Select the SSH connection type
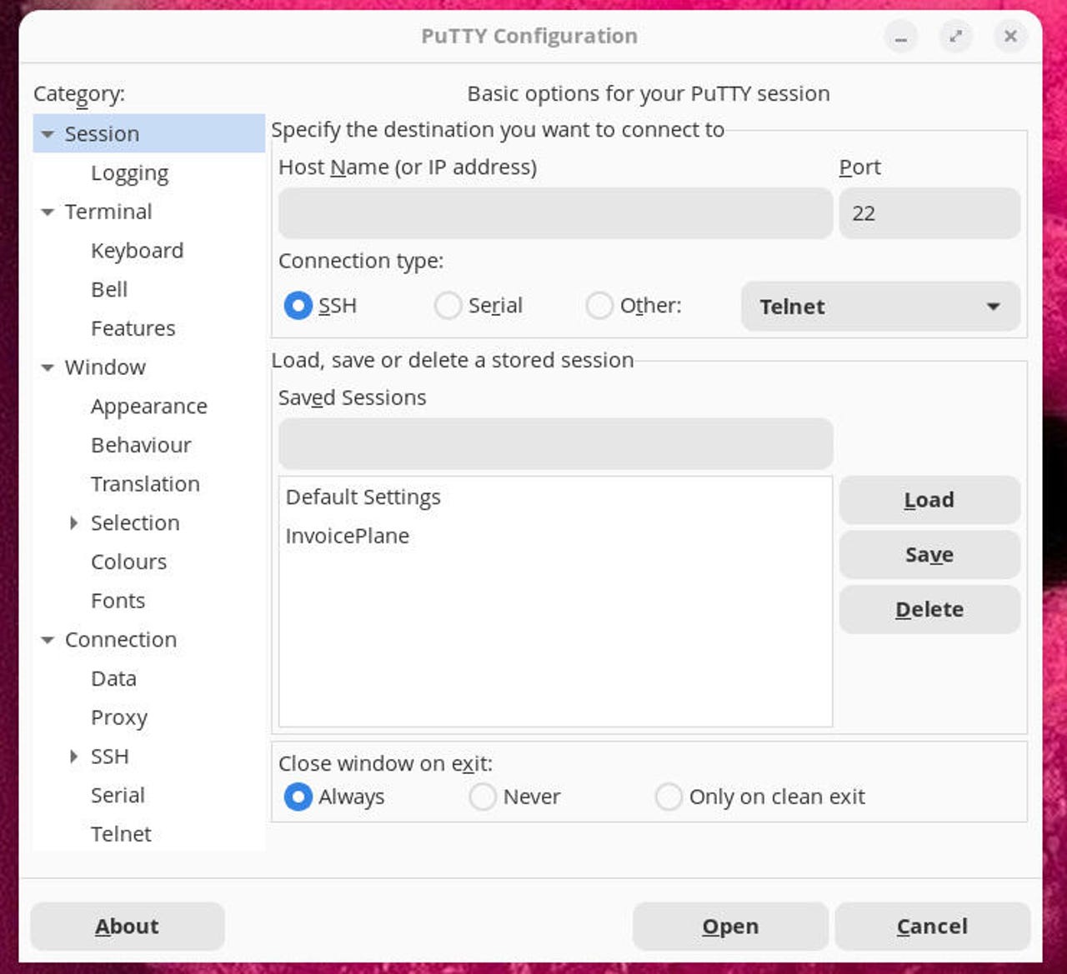 [298, 306]
